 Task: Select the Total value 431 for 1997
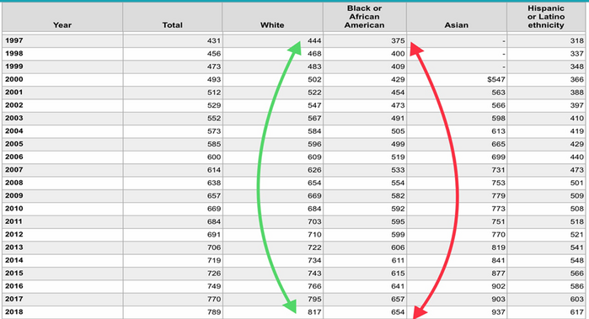coord(214,40)
